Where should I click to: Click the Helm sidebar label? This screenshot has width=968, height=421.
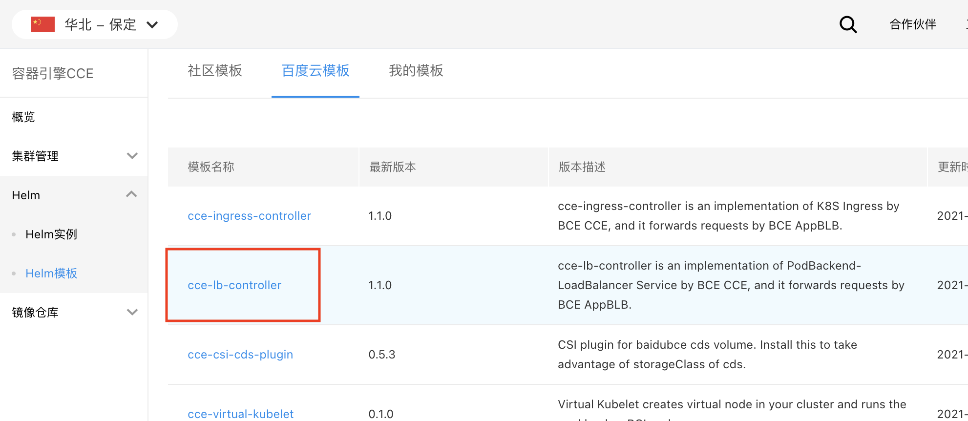point(26,195)
